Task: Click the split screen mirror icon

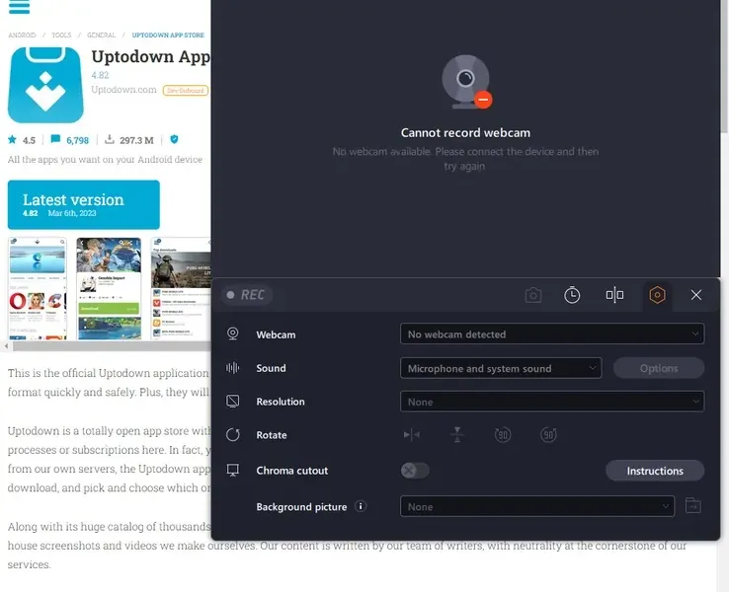Action: pyautogui.click(x=614, y=295)
